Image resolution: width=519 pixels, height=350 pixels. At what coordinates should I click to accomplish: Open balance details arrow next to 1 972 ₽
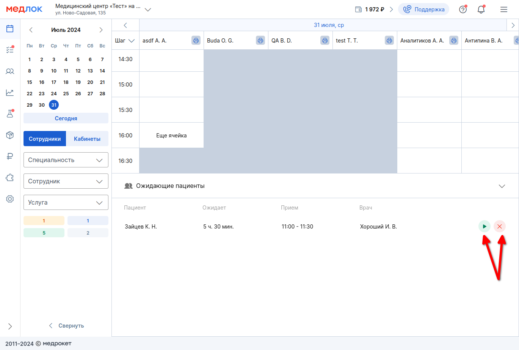391,9
